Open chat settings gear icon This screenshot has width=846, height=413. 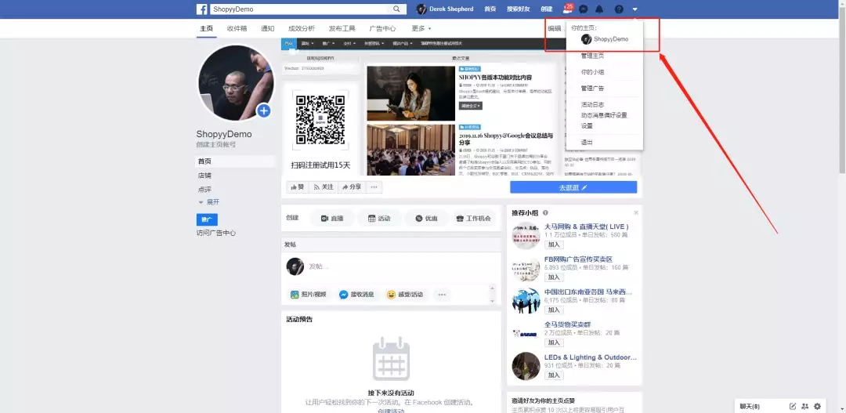817,406
